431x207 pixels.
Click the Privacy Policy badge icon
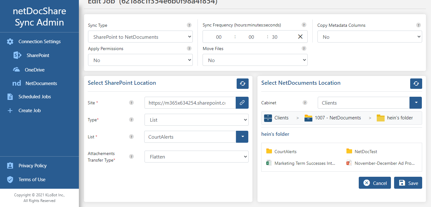point(10,166)
